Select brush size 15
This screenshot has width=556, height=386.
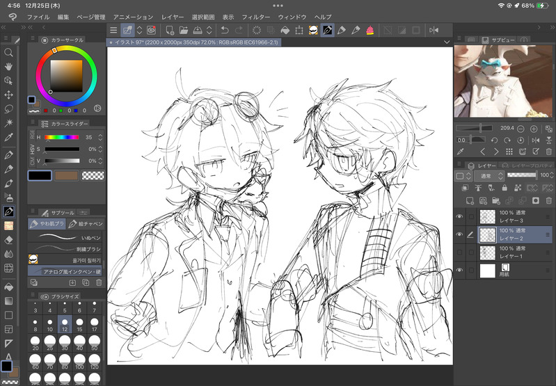[79, 325]
